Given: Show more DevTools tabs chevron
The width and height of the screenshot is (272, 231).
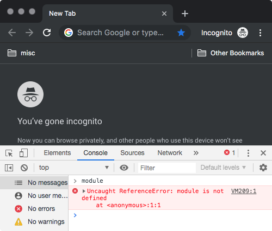Looking at the screenshot, I should (196, 153).
